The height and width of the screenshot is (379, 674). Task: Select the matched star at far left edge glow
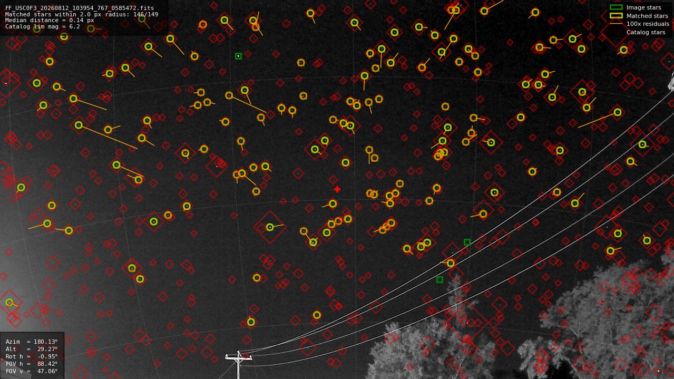pos(9,303)
